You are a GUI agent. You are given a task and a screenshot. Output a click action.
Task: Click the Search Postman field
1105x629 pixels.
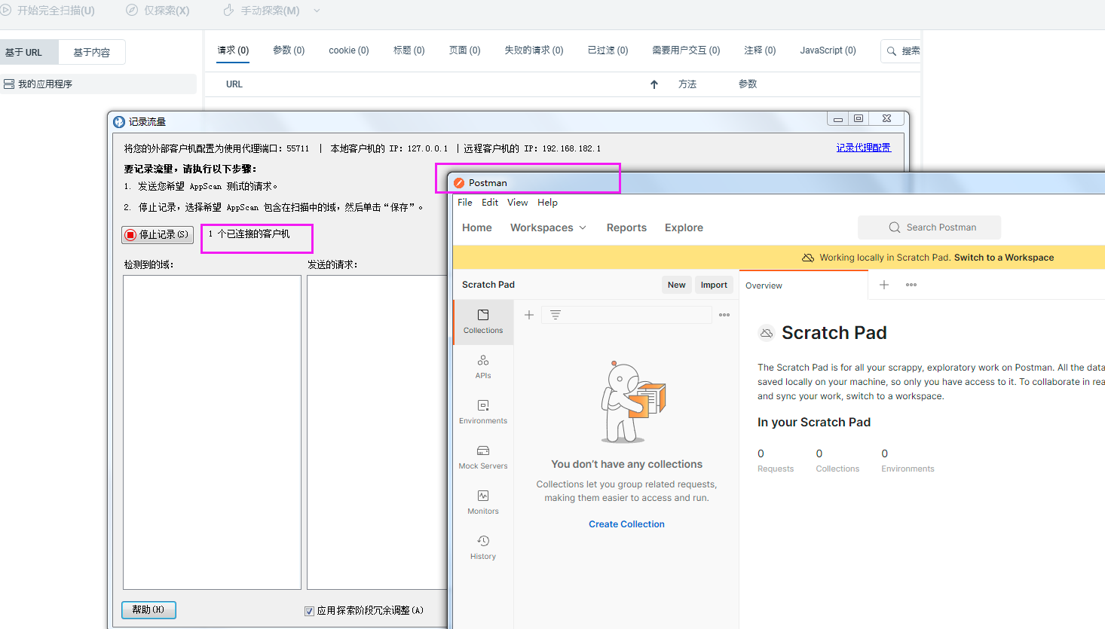(929, 227)
